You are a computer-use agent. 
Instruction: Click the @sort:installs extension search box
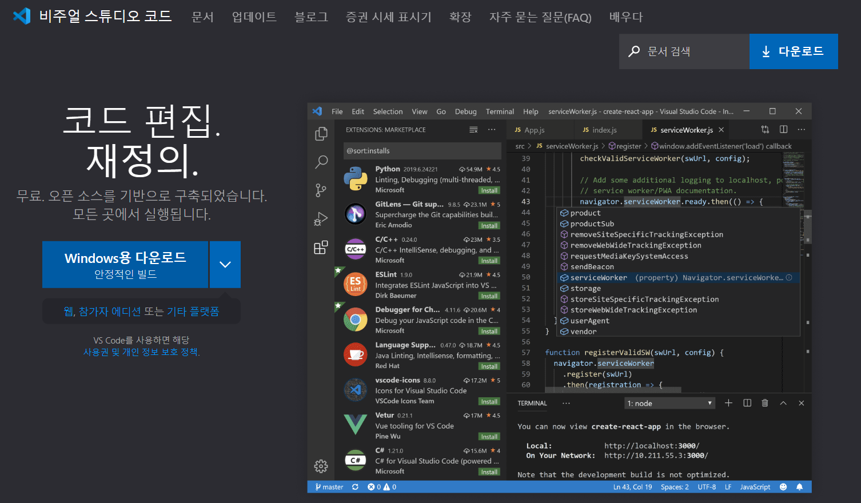[x=422, y=151]
